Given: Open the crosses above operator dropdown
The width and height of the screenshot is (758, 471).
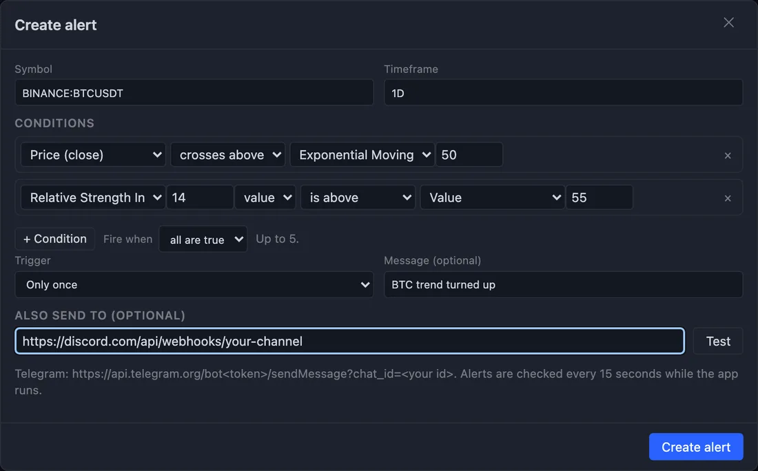Looking at the screenshot, I should click(x=227, y=154).
